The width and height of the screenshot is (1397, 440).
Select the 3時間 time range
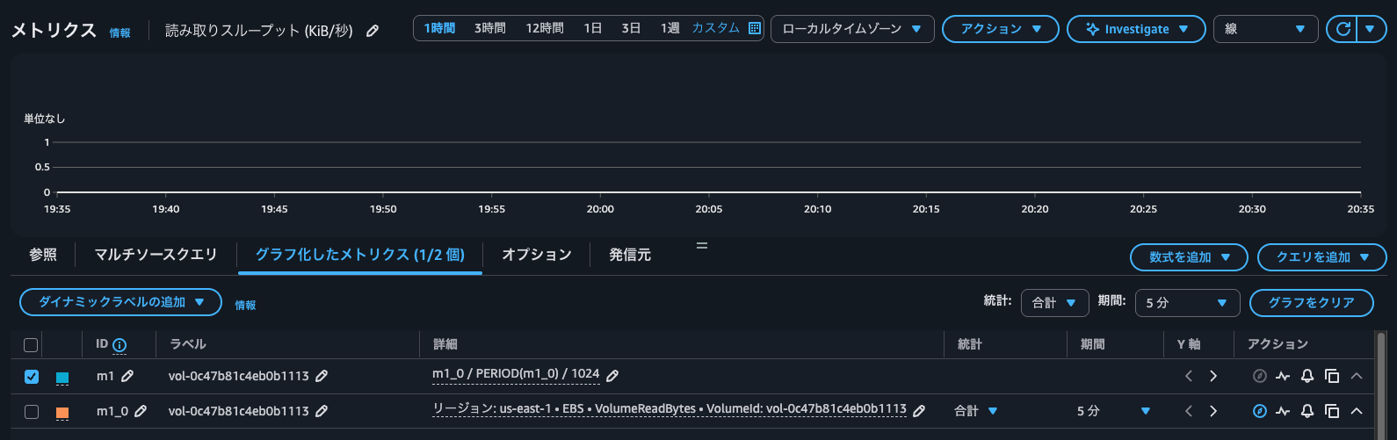click(490, 28)
